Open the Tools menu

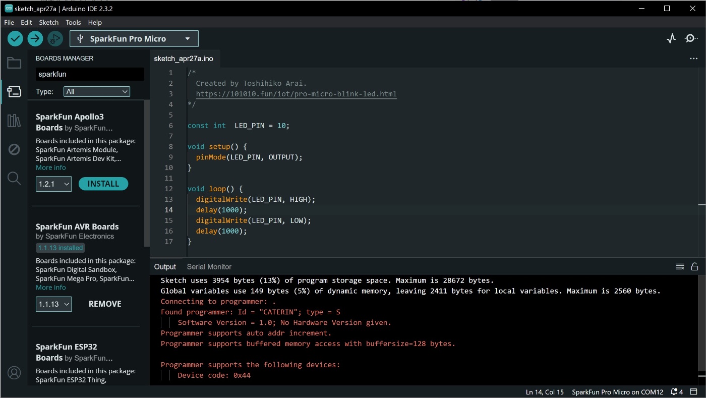tap(73, 22)
